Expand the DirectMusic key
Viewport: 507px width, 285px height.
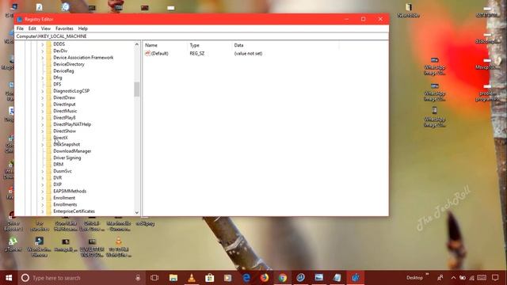(42, 111)
